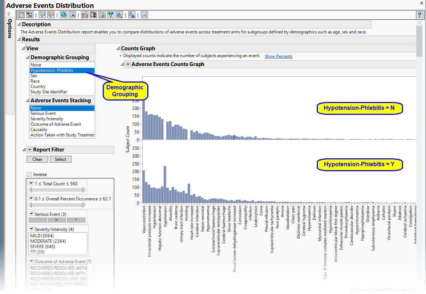Click the first speech bubble note icon
The image size is (426, 294).
click(x=42, y=15)
